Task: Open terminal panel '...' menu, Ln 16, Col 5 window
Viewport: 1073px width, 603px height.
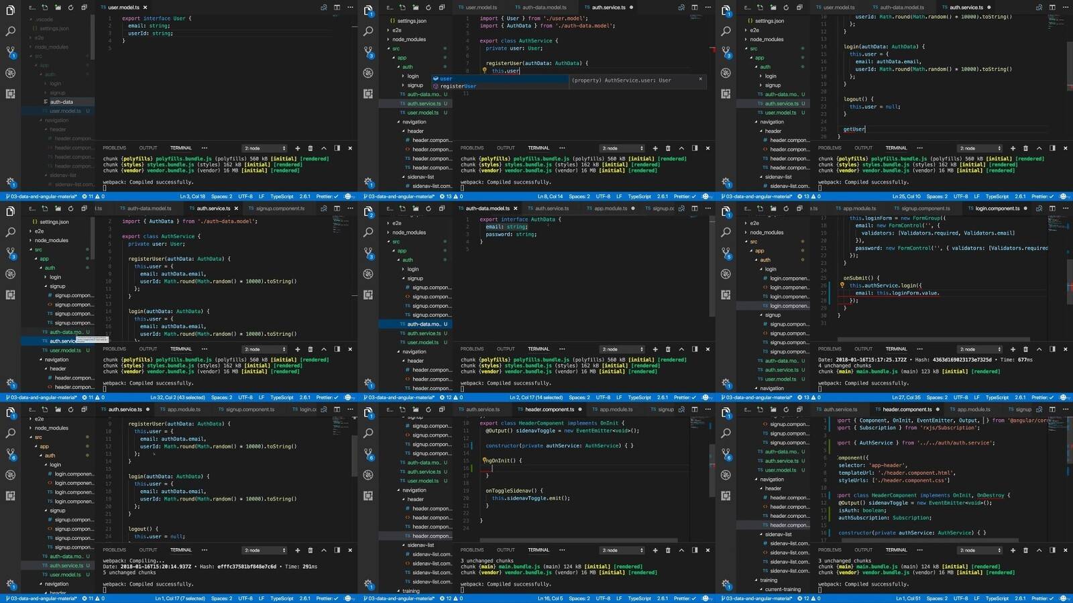Action: [562, 550]
